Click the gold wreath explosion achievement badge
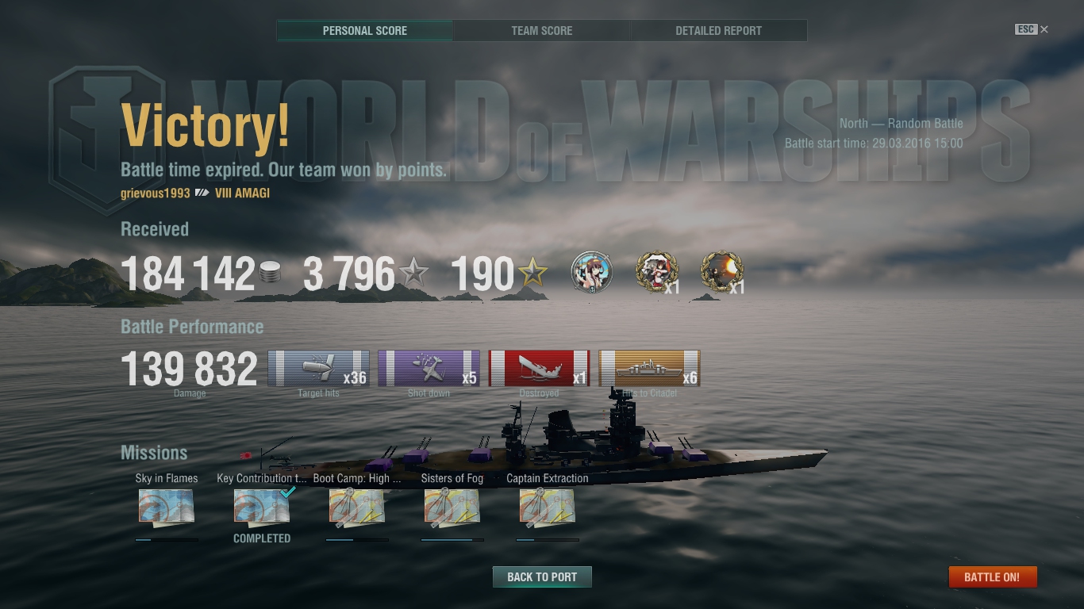Viewport: 1084px width, 609px height. tap(722, 274)
